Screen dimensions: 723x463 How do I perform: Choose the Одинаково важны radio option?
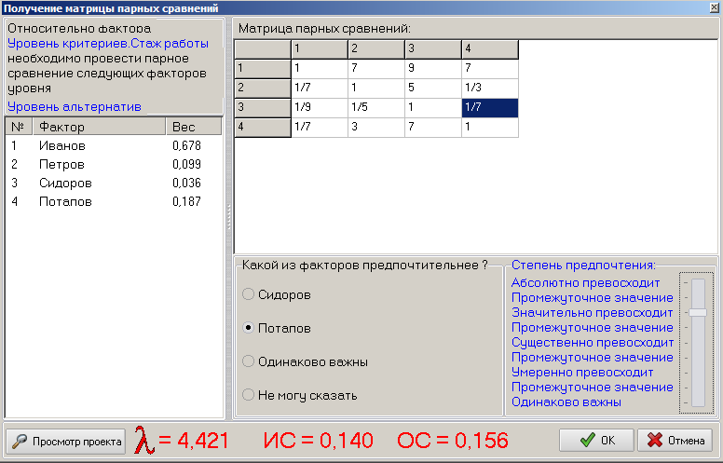tap(248, 361)
